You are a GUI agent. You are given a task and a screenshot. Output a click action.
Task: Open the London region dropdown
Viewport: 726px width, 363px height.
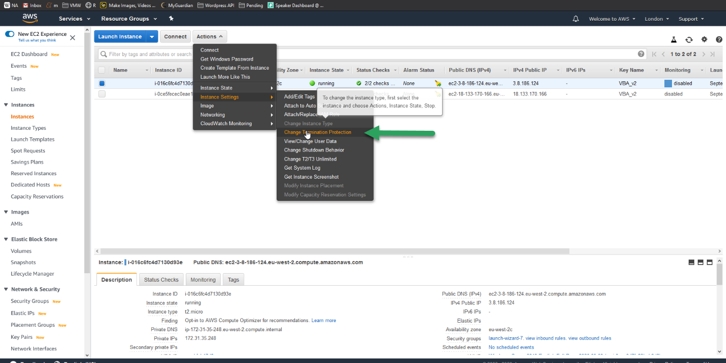[657, 19]
